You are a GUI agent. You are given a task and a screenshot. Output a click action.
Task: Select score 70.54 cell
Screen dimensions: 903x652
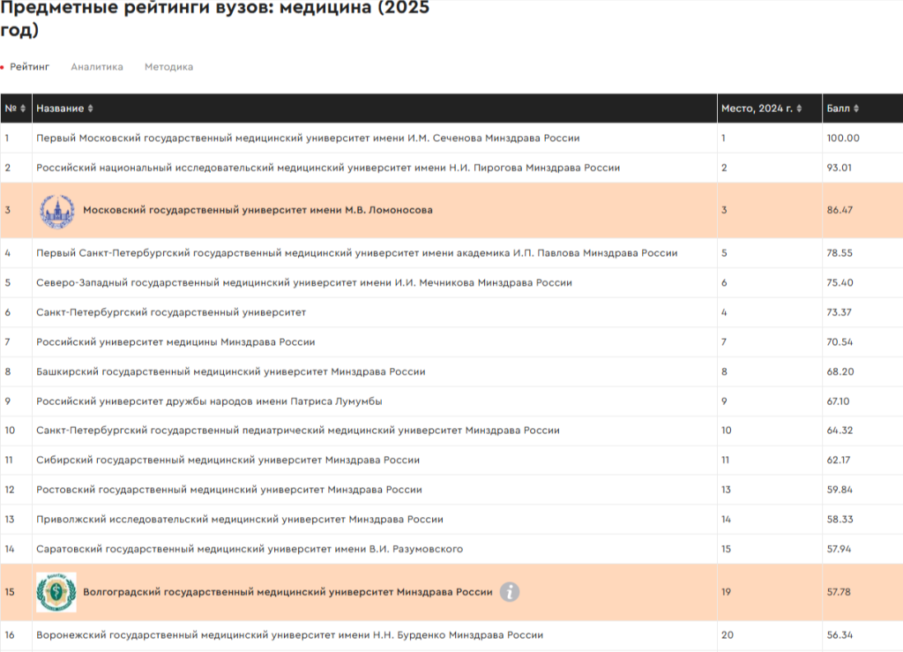pos(840,342)
